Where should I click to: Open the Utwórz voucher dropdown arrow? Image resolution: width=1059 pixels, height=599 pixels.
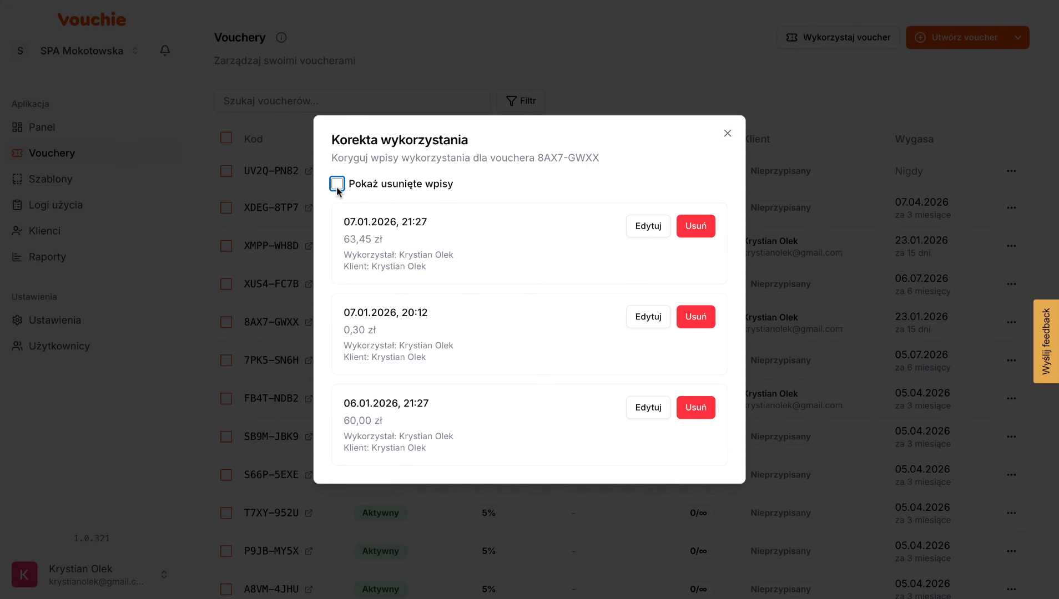(1017, 38)
